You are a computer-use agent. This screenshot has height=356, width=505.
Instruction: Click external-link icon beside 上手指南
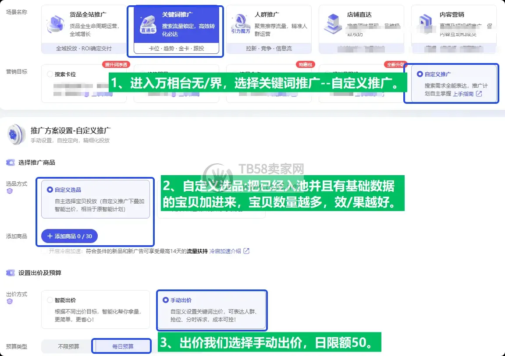[x=479, y=94]
